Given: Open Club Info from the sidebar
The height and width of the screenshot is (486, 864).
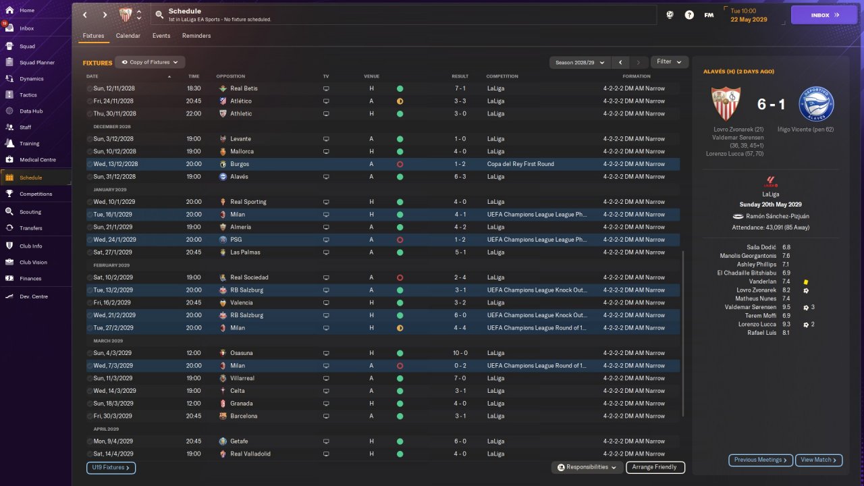Looking at the screenshot, I should pos(30,246).
